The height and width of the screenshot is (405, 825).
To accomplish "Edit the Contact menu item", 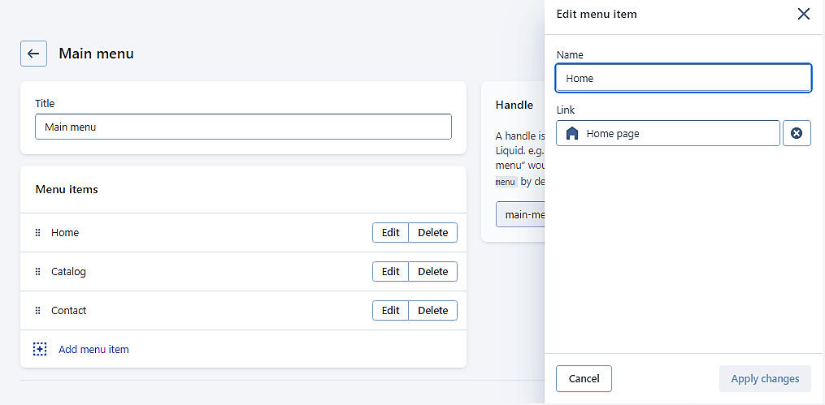I will [x=390, y=311].
